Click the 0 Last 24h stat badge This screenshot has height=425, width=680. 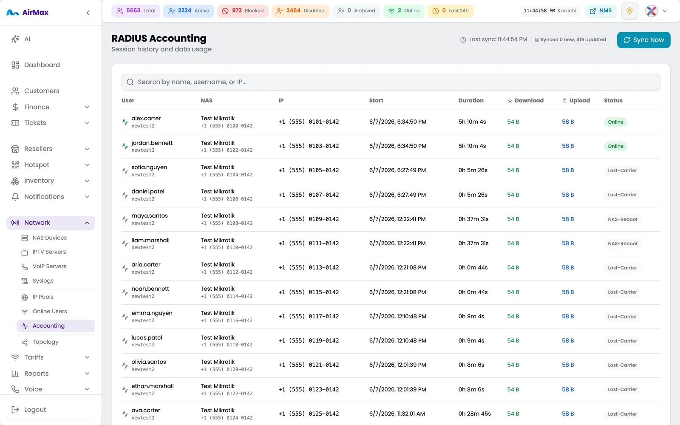coord(450,11)
